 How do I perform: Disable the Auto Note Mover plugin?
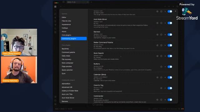pos(170,23)
